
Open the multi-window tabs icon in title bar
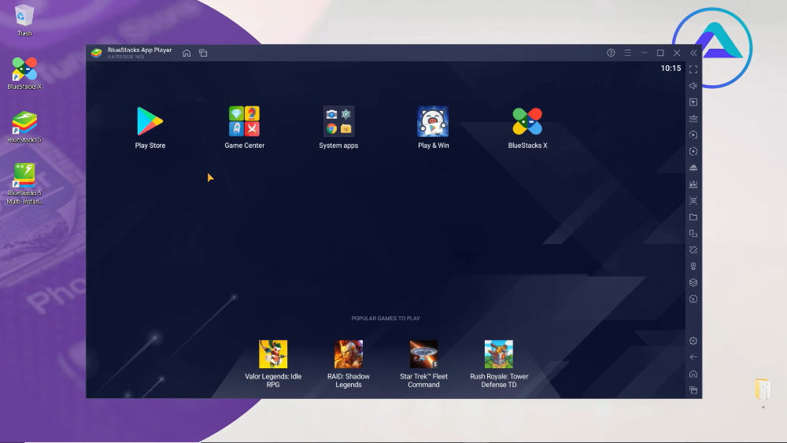tap(203, 53)
